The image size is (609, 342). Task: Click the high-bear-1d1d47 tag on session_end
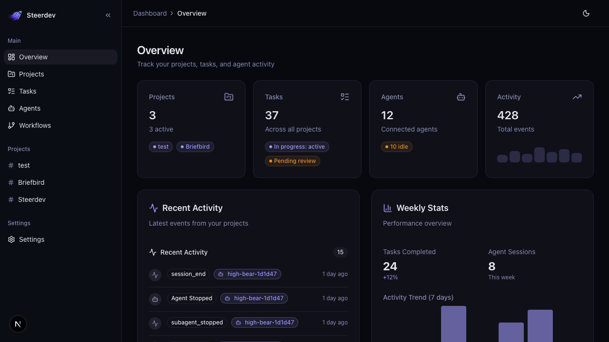pos(247,274)
